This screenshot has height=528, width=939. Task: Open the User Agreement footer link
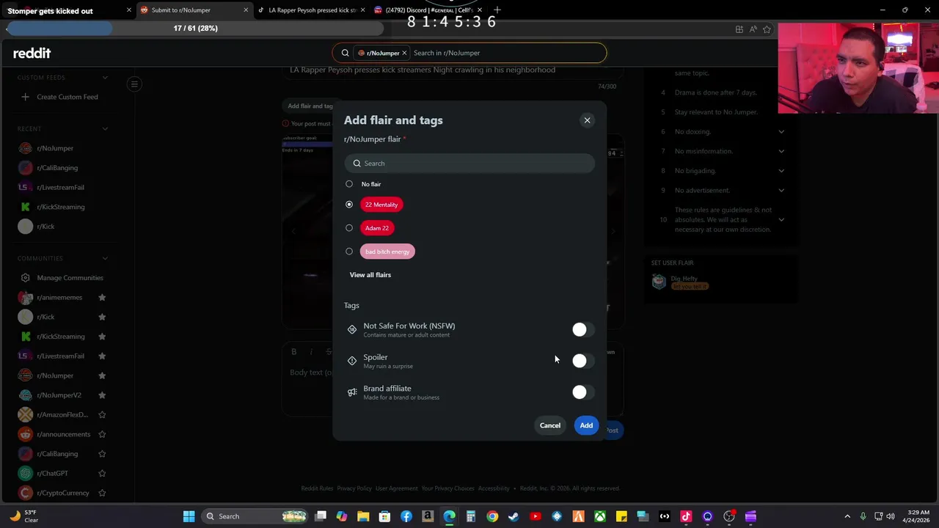click(397, 488)
